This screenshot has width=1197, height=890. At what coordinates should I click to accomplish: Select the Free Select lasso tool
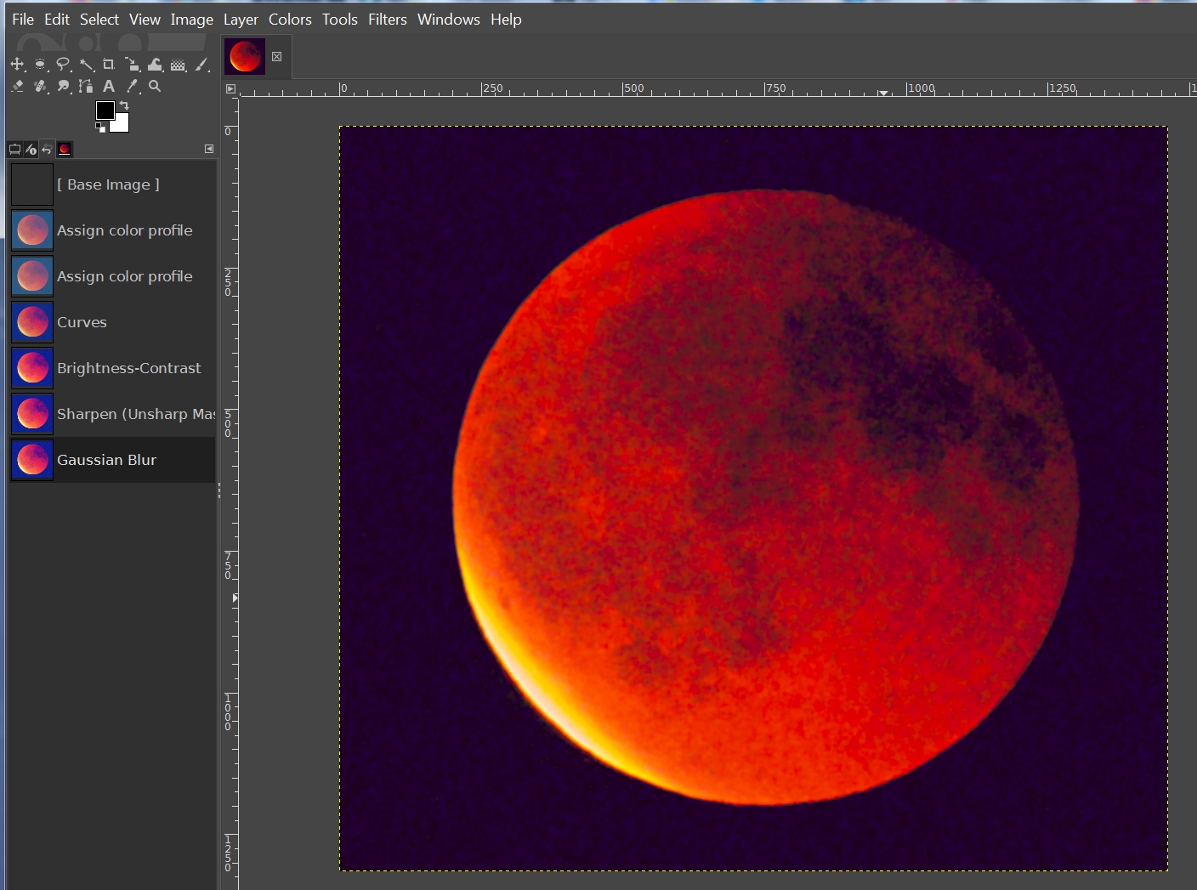(x=63, y=65)
